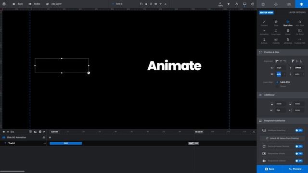
Task: Click the timeline stopwatch icon
Action: click(x=40, y=132)
